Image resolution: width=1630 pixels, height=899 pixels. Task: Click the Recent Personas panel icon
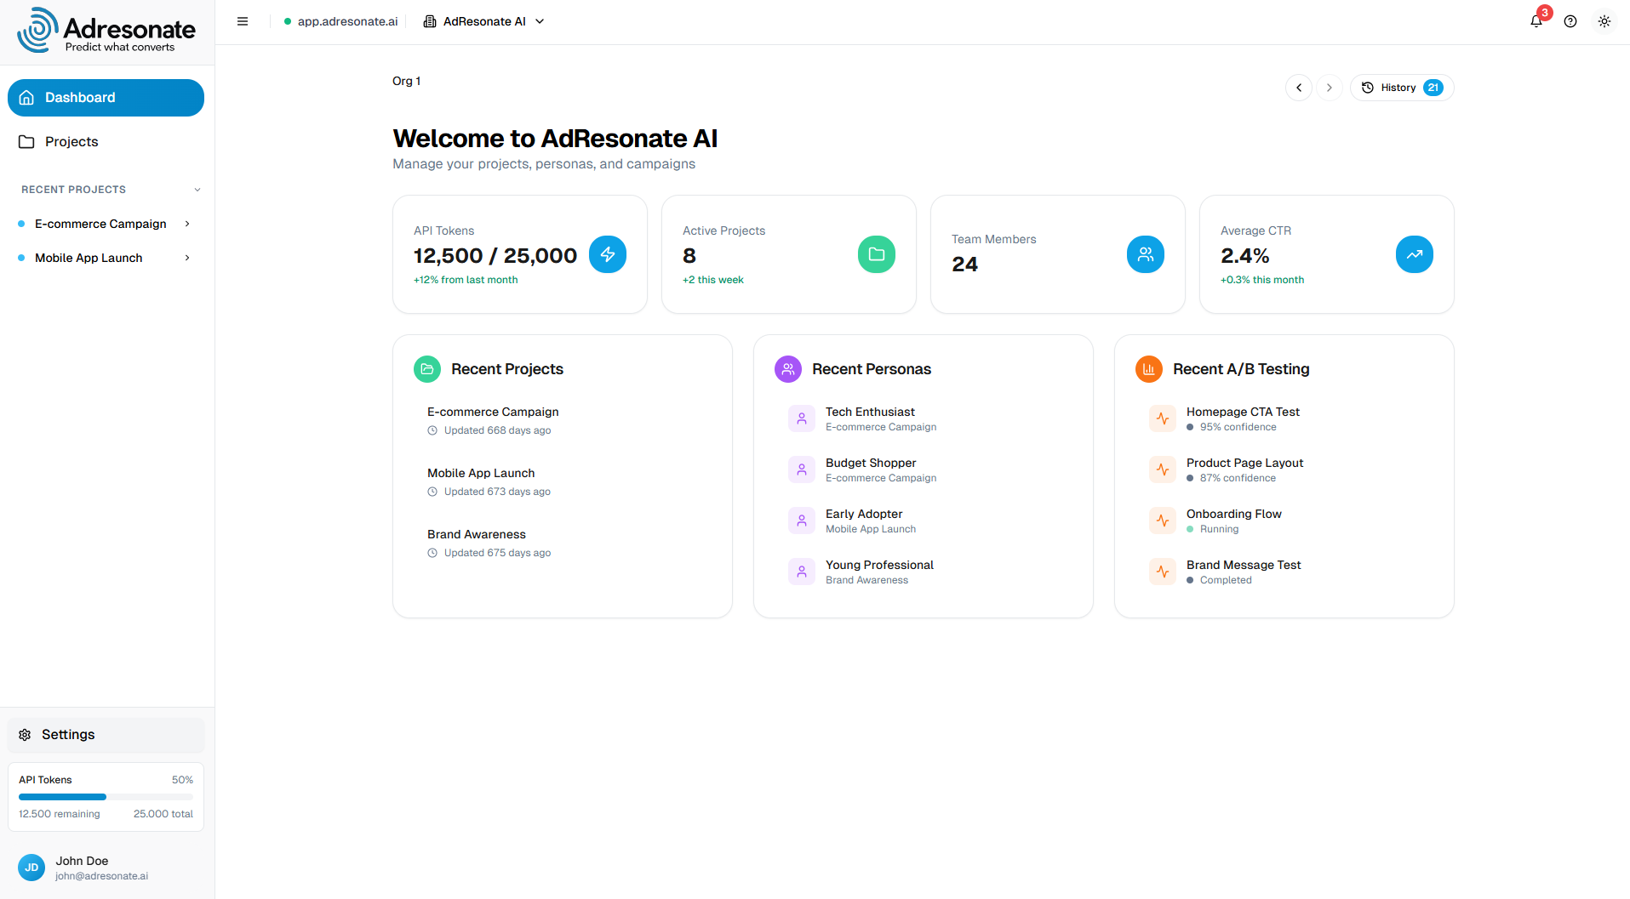click(787, 368)
